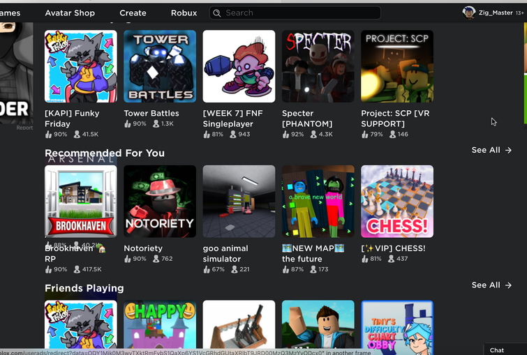The image size is (527, 355).
Task: Click the Notoriety title text
Action: 143,248
